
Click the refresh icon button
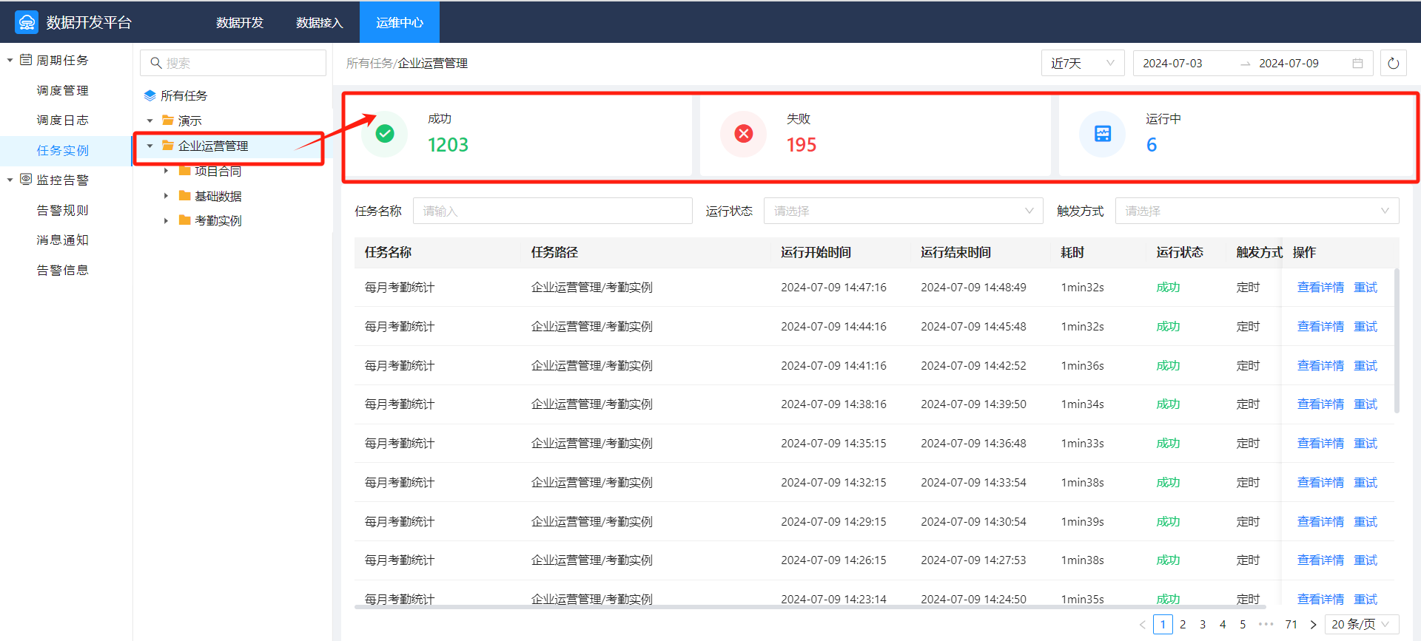[x=1393, y=64]
